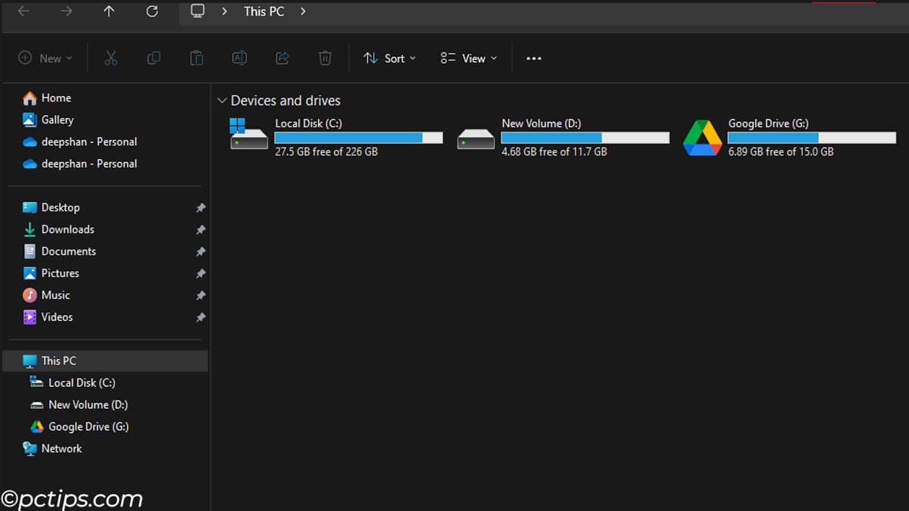
Task: Go forward with the Forward arrow
Action: click(66, 11)
